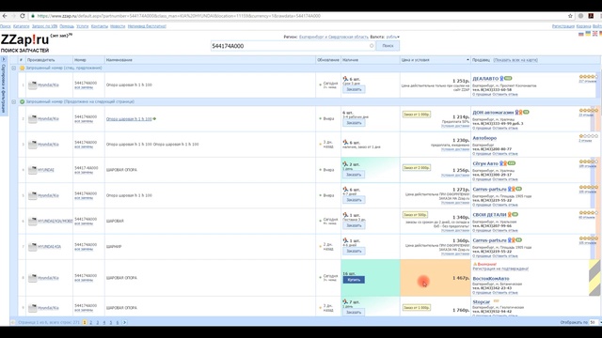The height and width of the screenshot is (338, 602).
Task: Open the ДЕАЛАВТО seller link
Action: pyautogui.click(x=485, y=79)
